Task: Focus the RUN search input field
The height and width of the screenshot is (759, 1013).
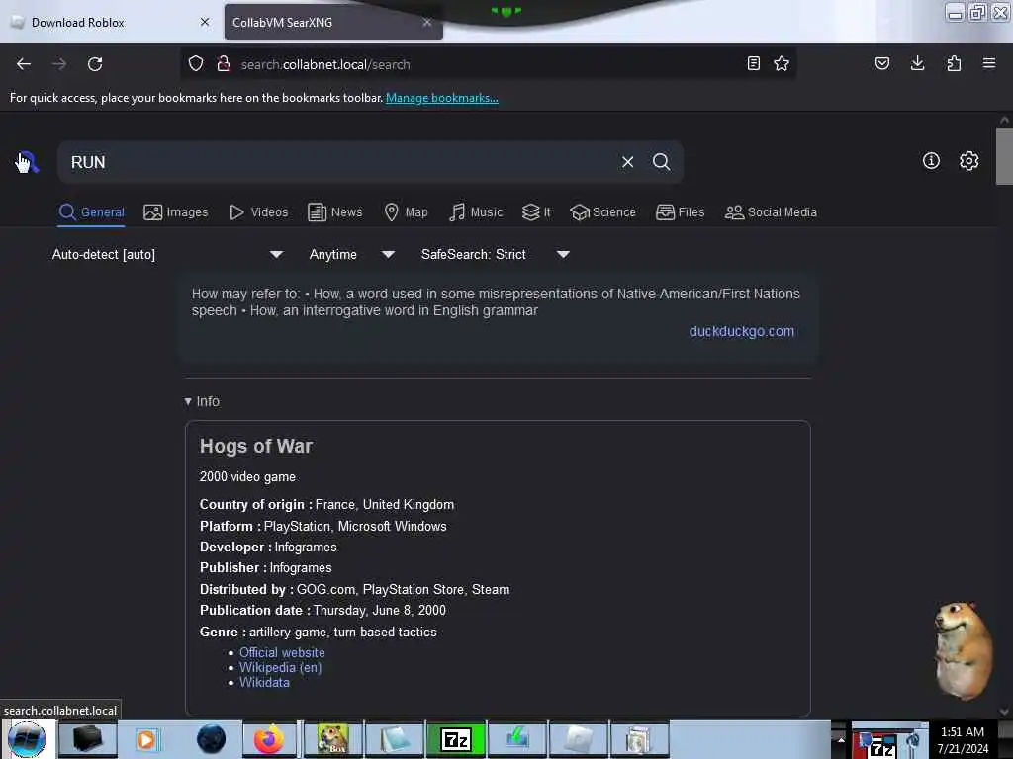Action: coord(339,162)
